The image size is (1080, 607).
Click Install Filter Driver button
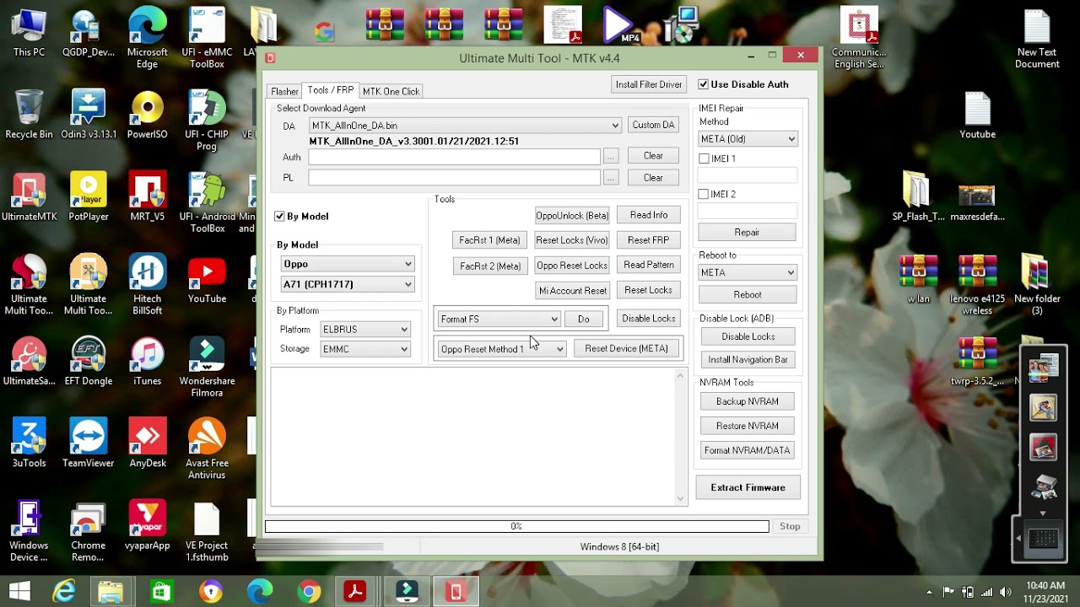click(x=649, y=84)
